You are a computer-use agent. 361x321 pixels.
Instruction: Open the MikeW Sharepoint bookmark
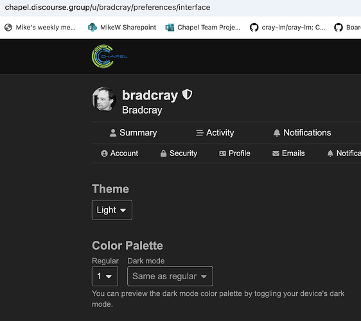point(122,28)
